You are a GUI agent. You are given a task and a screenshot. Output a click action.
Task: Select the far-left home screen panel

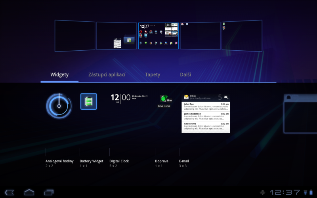point(75,36)
